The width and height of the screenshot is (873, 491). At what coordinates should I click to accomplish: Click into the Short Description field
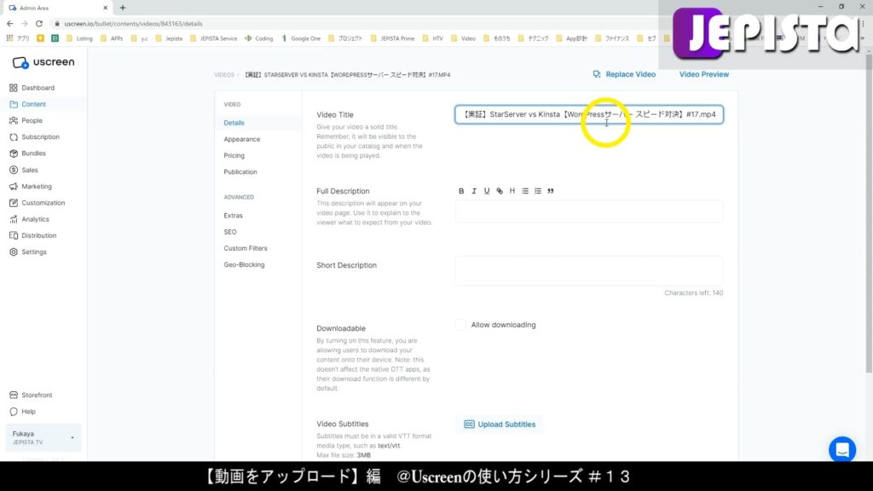[x=588, y=271]
